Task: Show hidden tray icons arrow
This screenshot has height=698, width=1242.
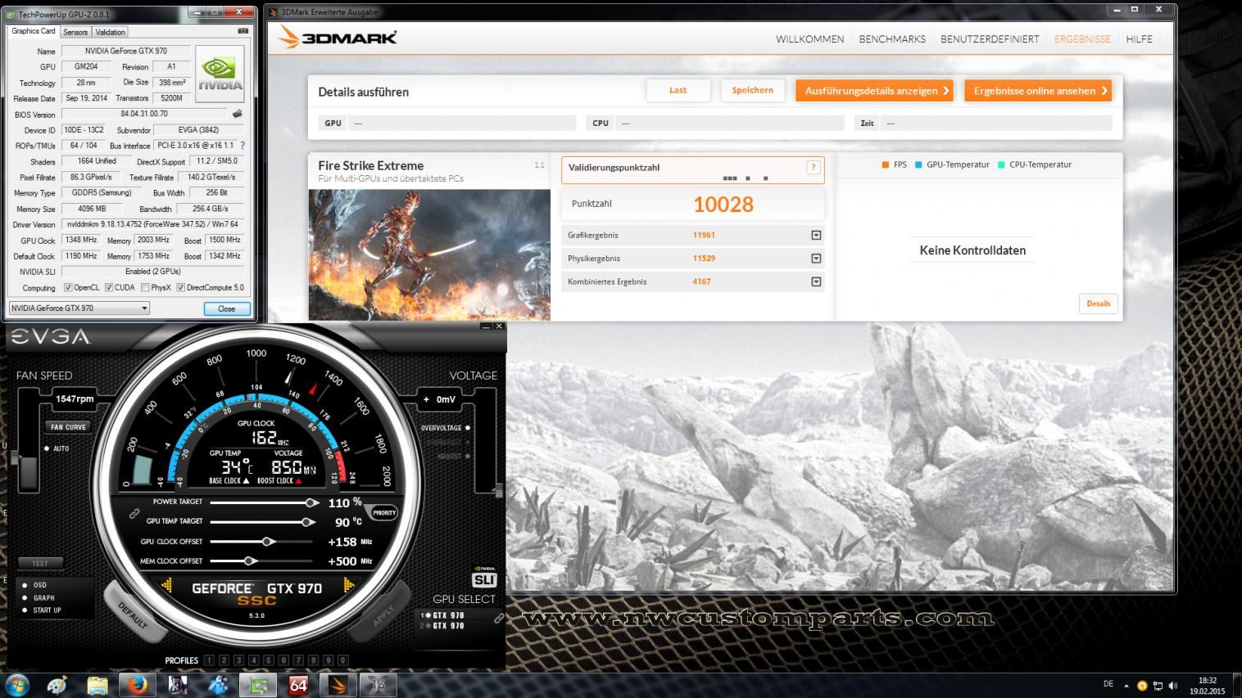Action: click(x=1126, y=686)
